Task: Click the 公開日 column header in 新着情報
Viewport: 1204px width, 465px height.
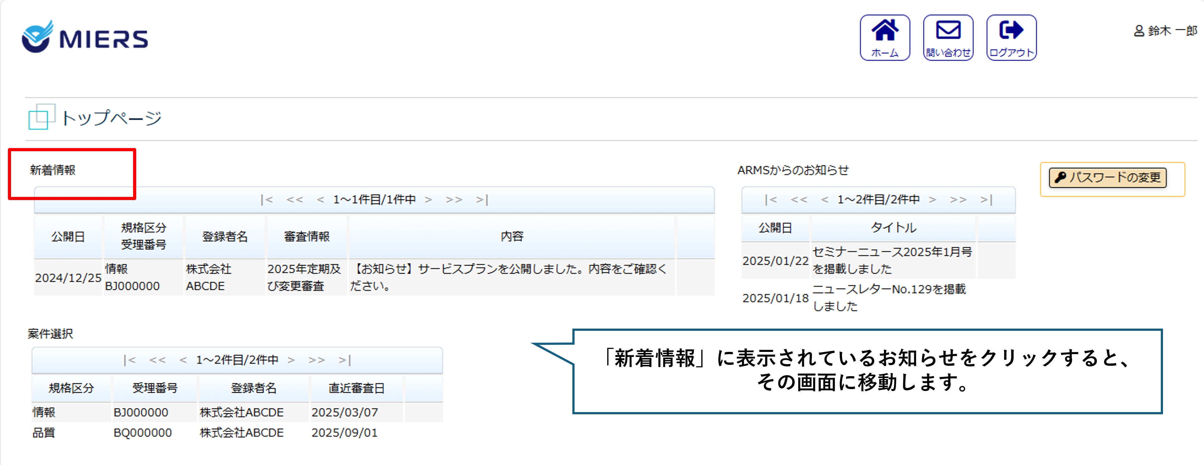Action: [x=68, y=237]
